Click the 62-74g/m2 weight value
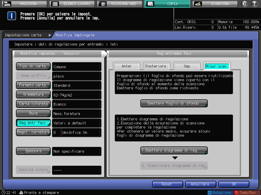 click(x=77, y=95)
